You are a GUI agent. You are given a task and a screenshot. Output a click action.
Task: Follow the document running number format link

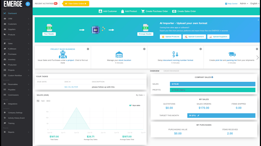pos(178,60)
